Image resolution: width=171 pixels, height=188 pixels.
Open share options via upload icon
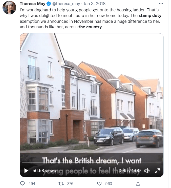(x=138, y=183)
